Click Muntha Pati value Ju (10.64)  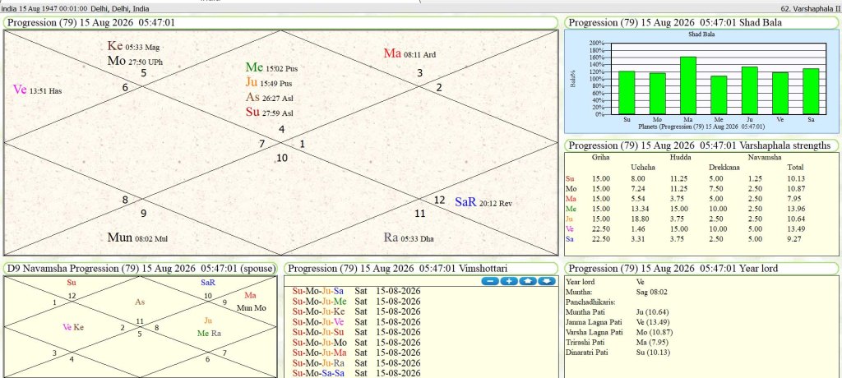coord(652,312)
